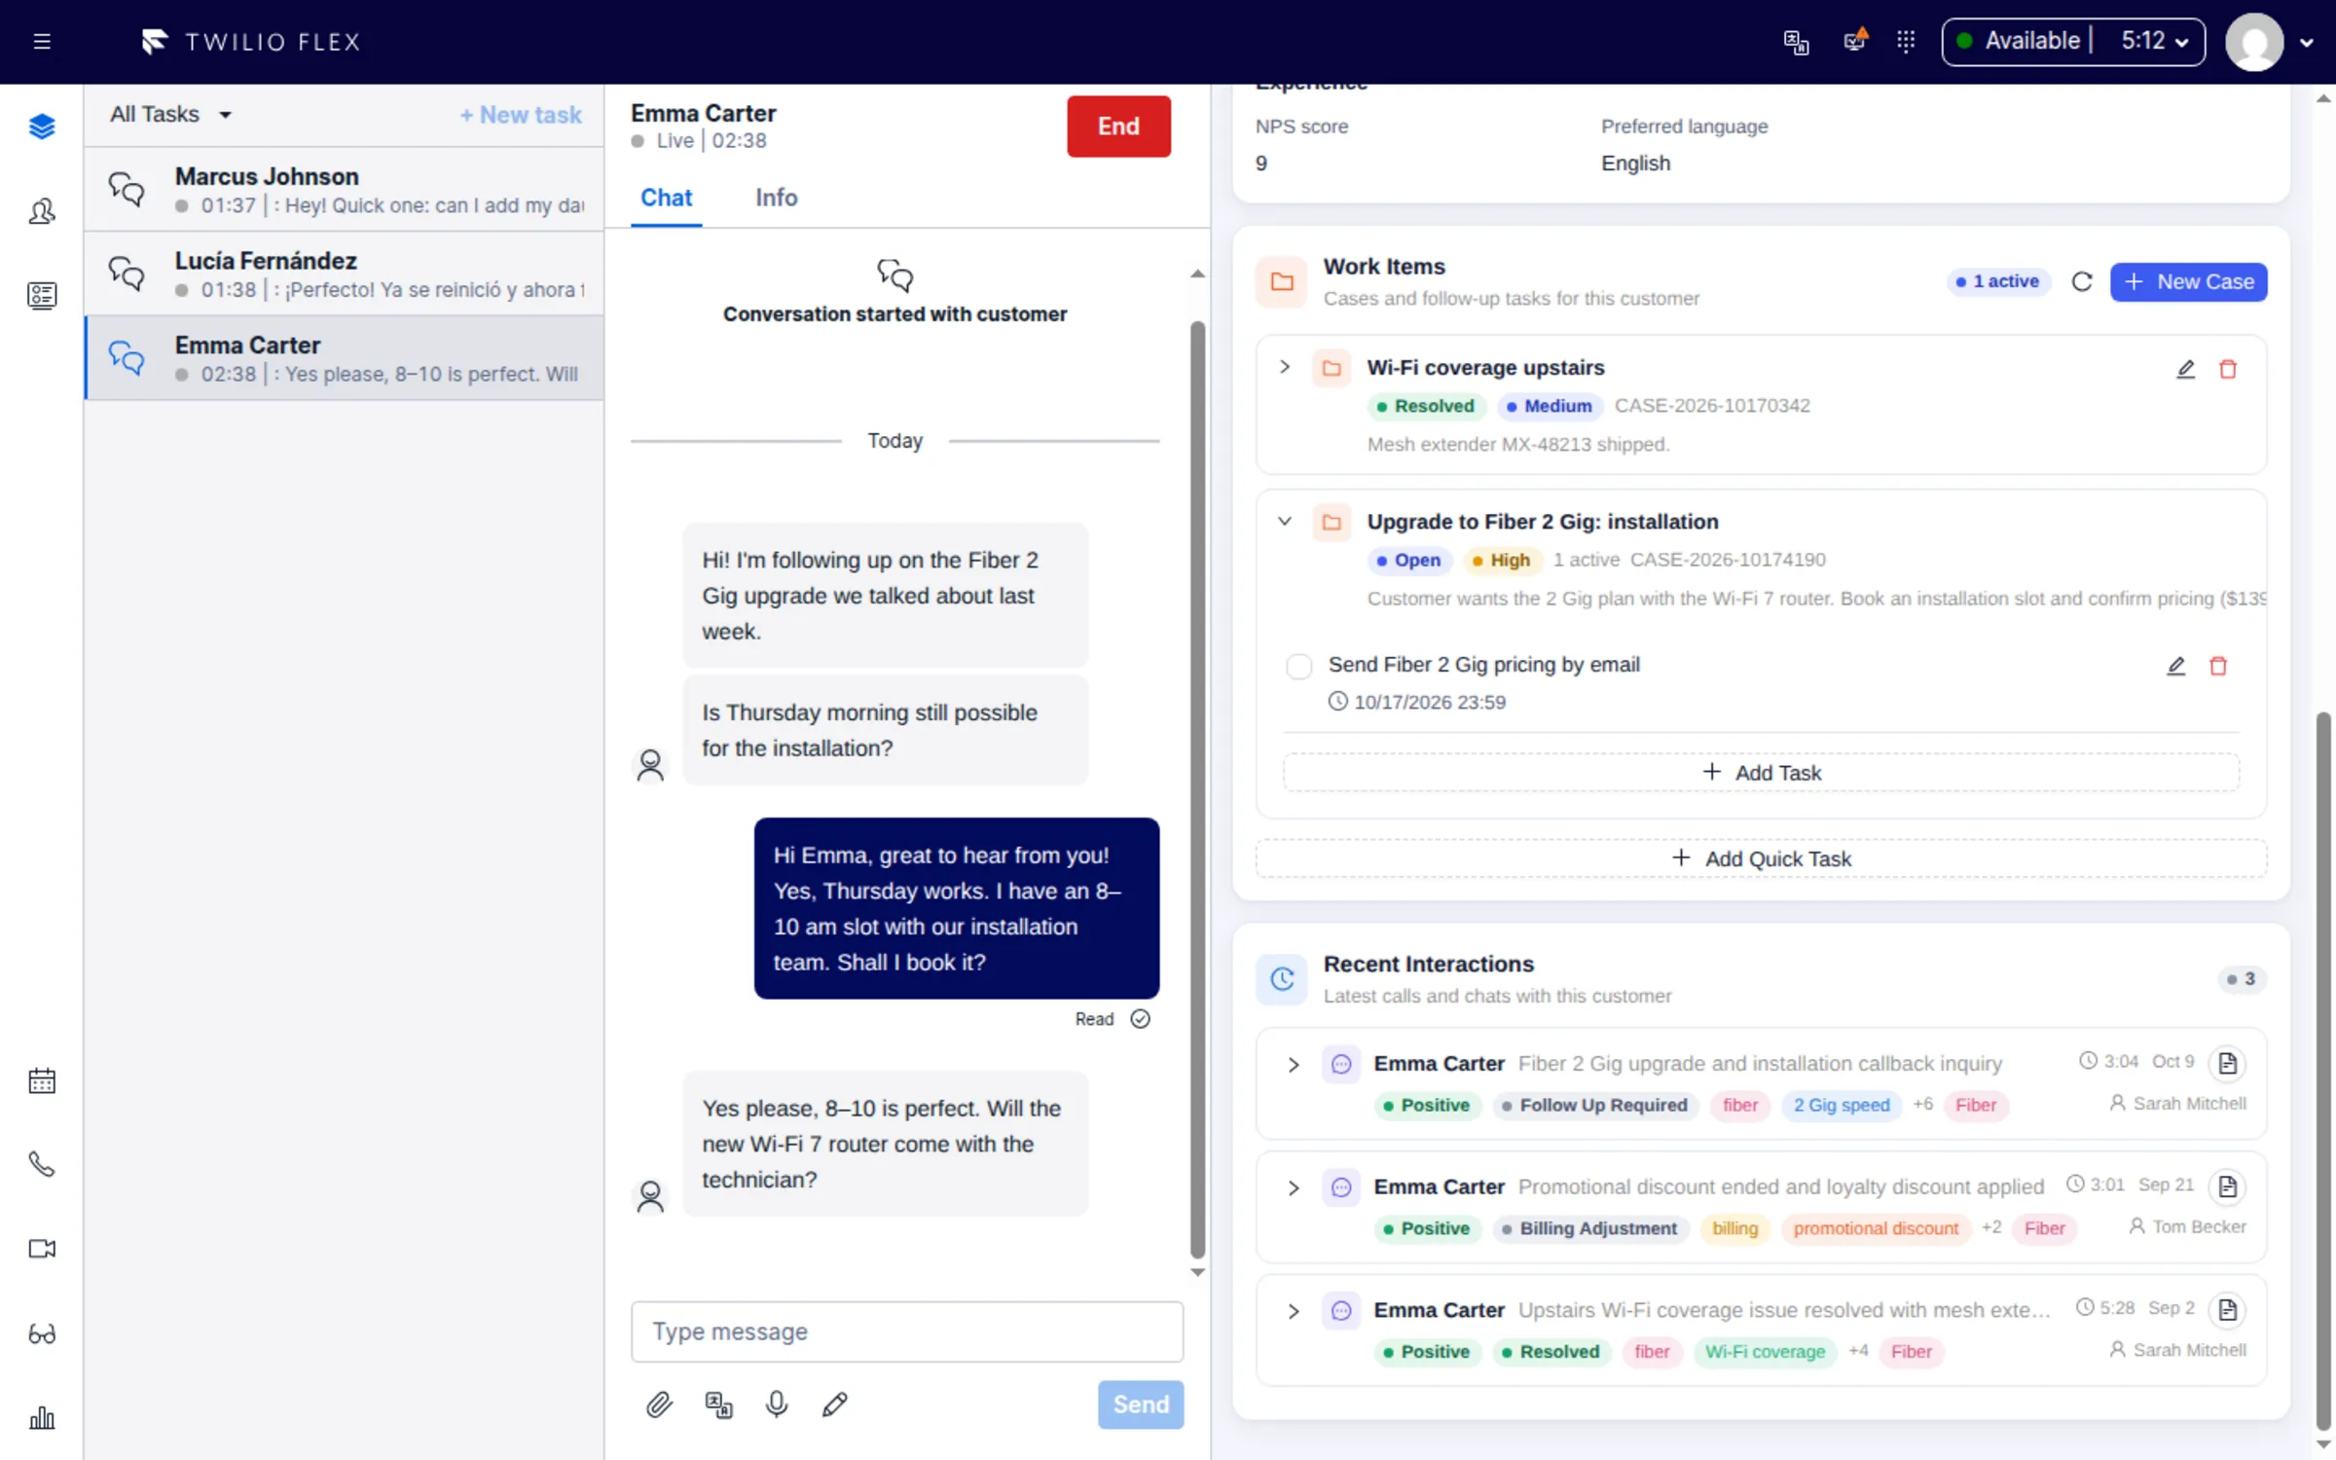
Task: Open Lucía Fernández's chat task
Action: [x=345, y=274]
